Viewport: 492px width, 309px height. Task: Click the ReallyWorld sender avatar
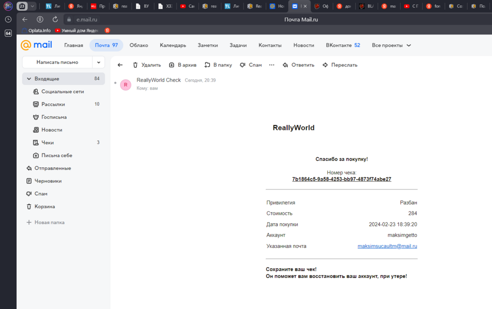point(125,85)
